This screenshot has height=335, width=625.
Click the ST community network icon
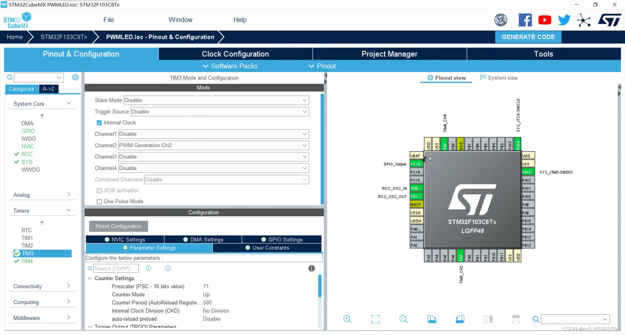click(584, 20)
